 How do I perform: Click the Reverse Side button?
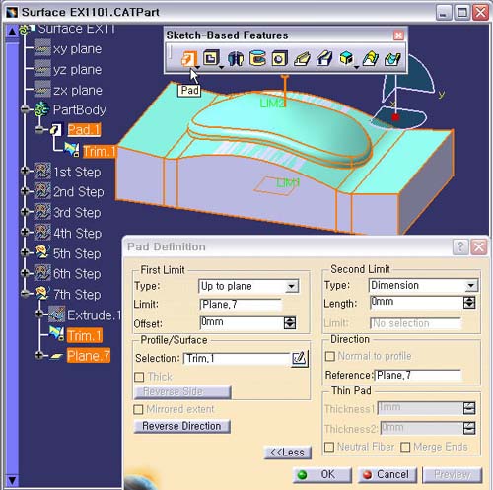click(x=182, y=392)
